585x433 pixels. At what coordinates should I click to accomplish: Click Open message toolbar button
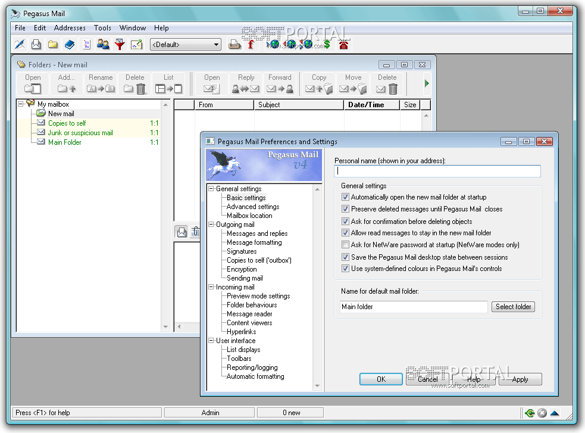(212, 83)
